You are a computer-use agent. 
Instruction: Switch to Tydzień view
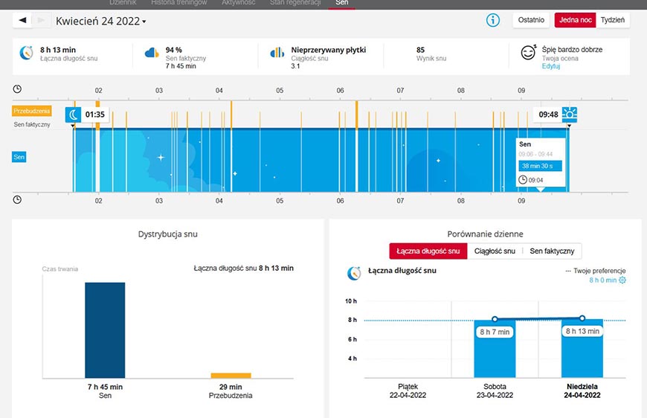coord(613,20)
